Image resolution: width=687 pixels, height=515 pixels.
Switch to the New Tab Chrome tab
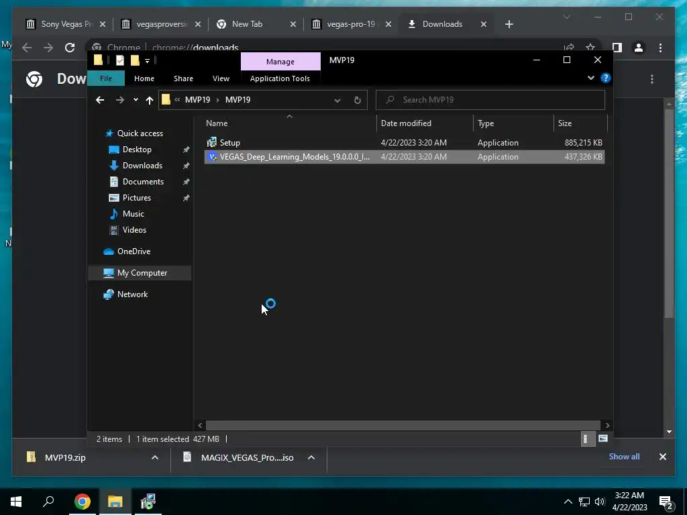point(257,24)
